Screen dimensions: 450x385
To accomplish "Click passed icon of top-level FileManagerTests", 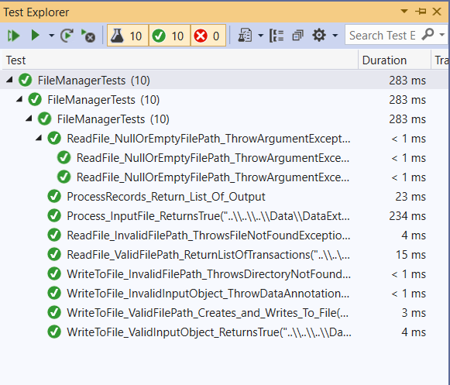I will (26, 80).
